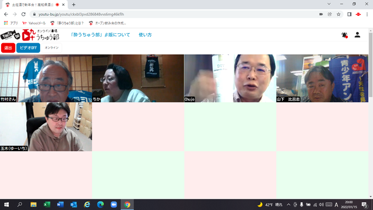Open volume control in tray
Image resolution: width=373 pixels, height=210 pixels.
coord(321,205)
